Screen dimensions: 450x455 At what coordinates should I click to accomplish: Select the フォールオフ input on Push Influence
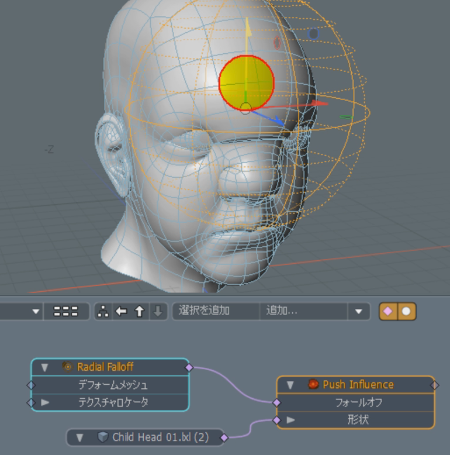(277, 402)
